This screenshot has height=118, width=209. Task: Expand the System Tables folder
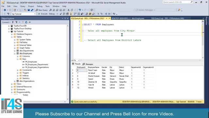pyautogui.click(x=15, y=40)
